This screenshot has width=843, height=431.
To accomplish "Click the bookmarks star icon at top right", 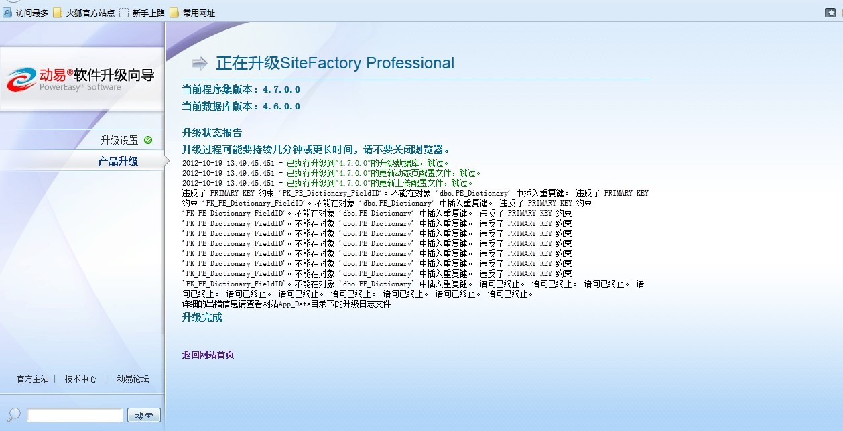I will pyautogui.click(x=830, y=13).
